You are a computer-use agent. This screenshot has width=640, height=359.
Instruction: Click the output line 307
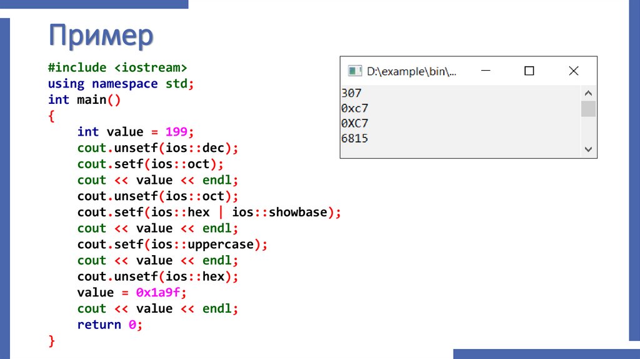[x=351, y=93]
